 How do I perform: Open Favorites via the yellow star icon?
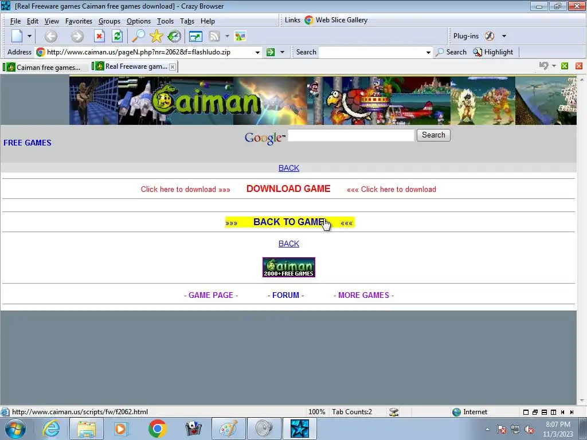click(x=156, y=36)
